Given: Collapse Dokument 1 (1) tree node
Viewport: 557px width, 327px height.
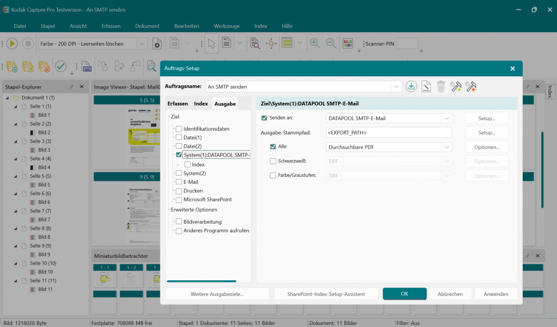Looking at the screenshot, I should pyautogui.click(x=8, y=98).
